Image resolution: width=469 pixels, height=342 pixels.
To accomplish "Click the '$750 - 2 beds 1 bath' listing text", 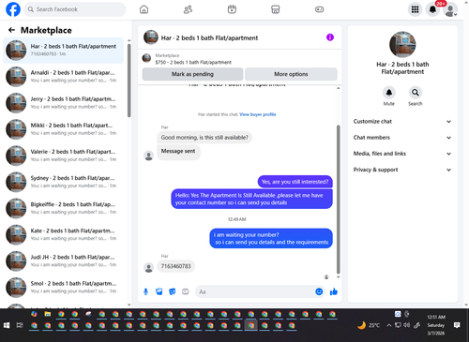I will (x=193, y=62).
